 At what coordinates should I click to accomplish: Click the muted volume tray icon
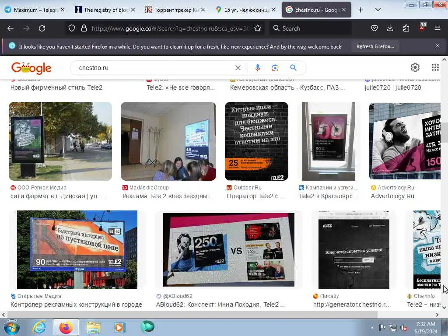point(404,328)
